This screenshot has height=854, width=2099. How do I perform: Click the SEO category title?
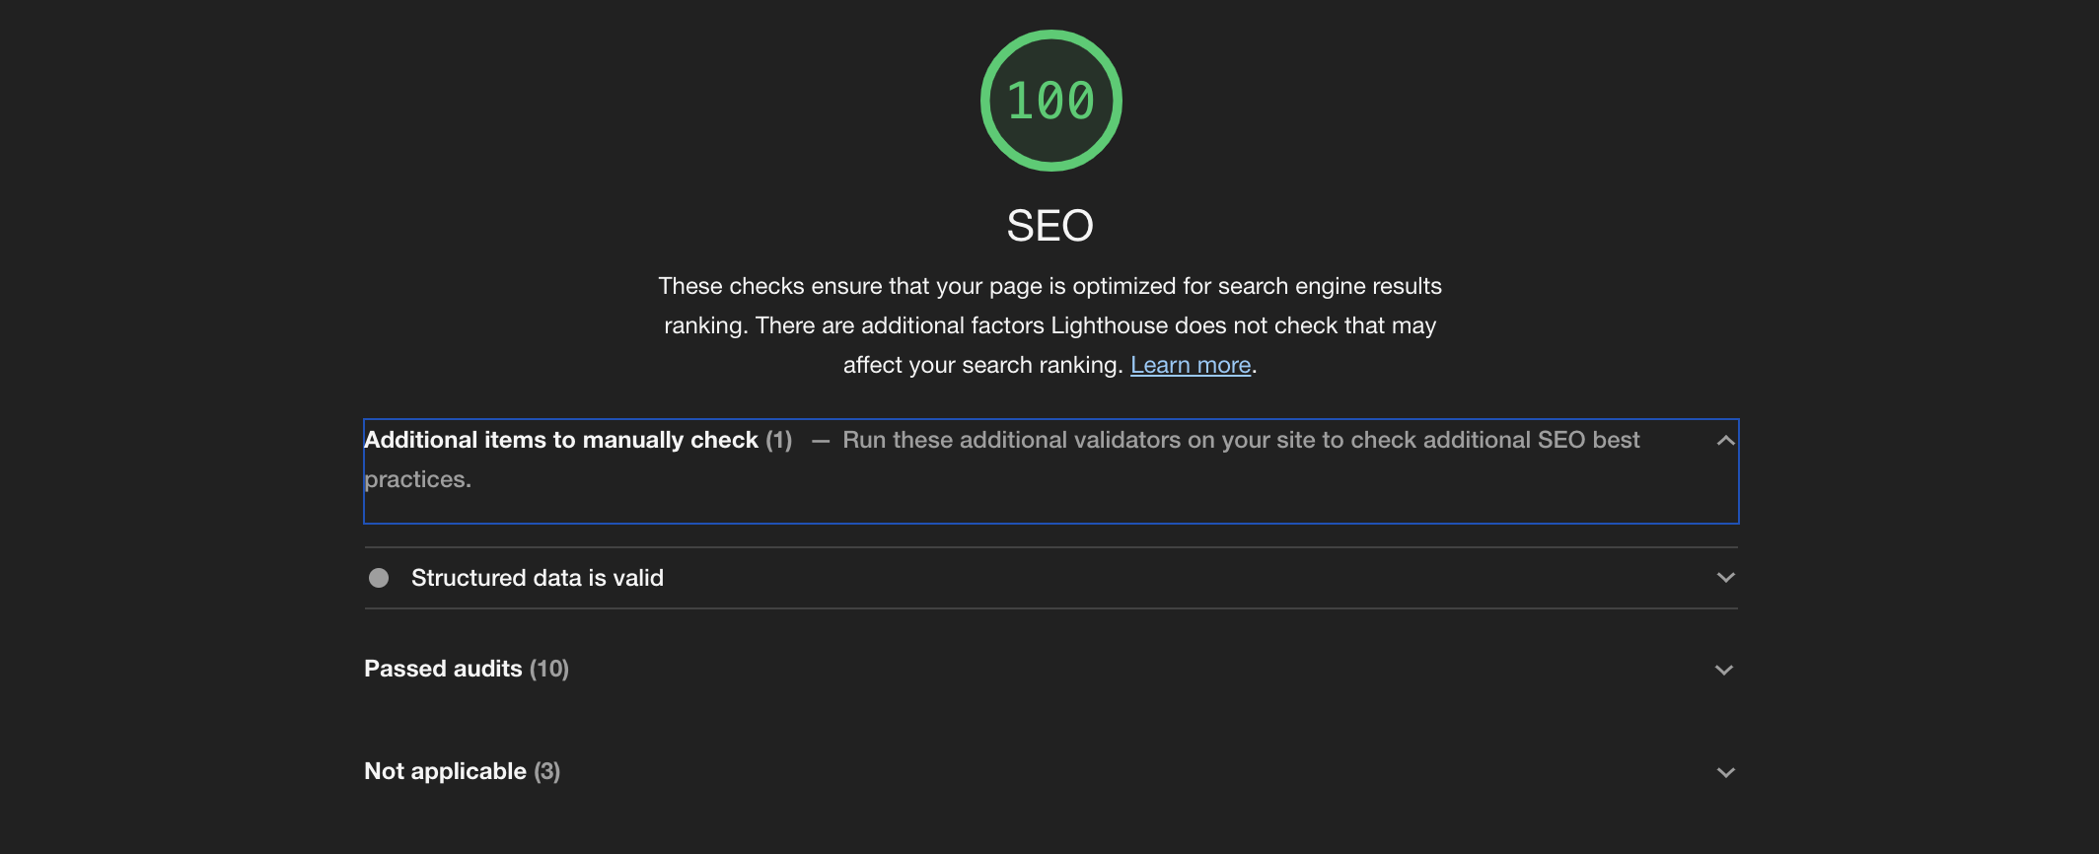1049,226
